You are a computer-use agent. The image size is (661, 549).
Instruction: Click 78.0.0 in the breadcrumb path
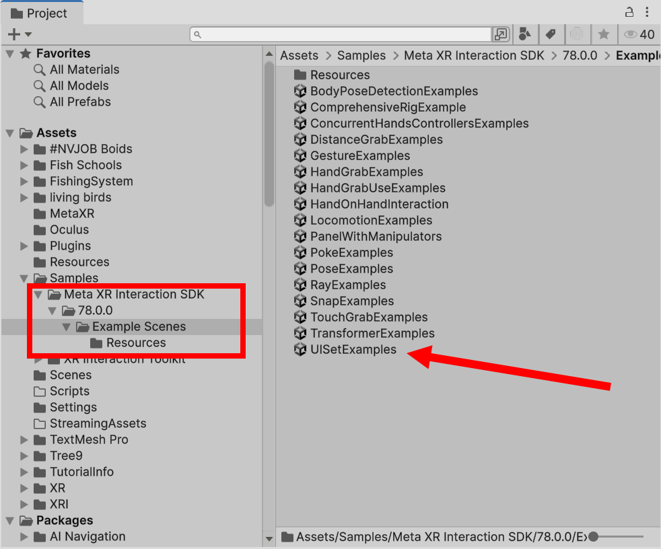click(x=580, y=56)
